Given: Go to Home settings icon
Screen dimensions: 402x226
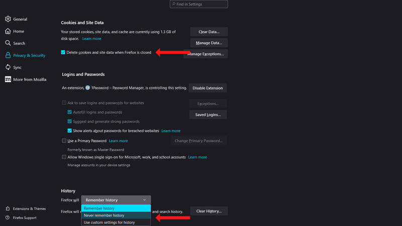Looking at the screenshot, I should (8, 31).
